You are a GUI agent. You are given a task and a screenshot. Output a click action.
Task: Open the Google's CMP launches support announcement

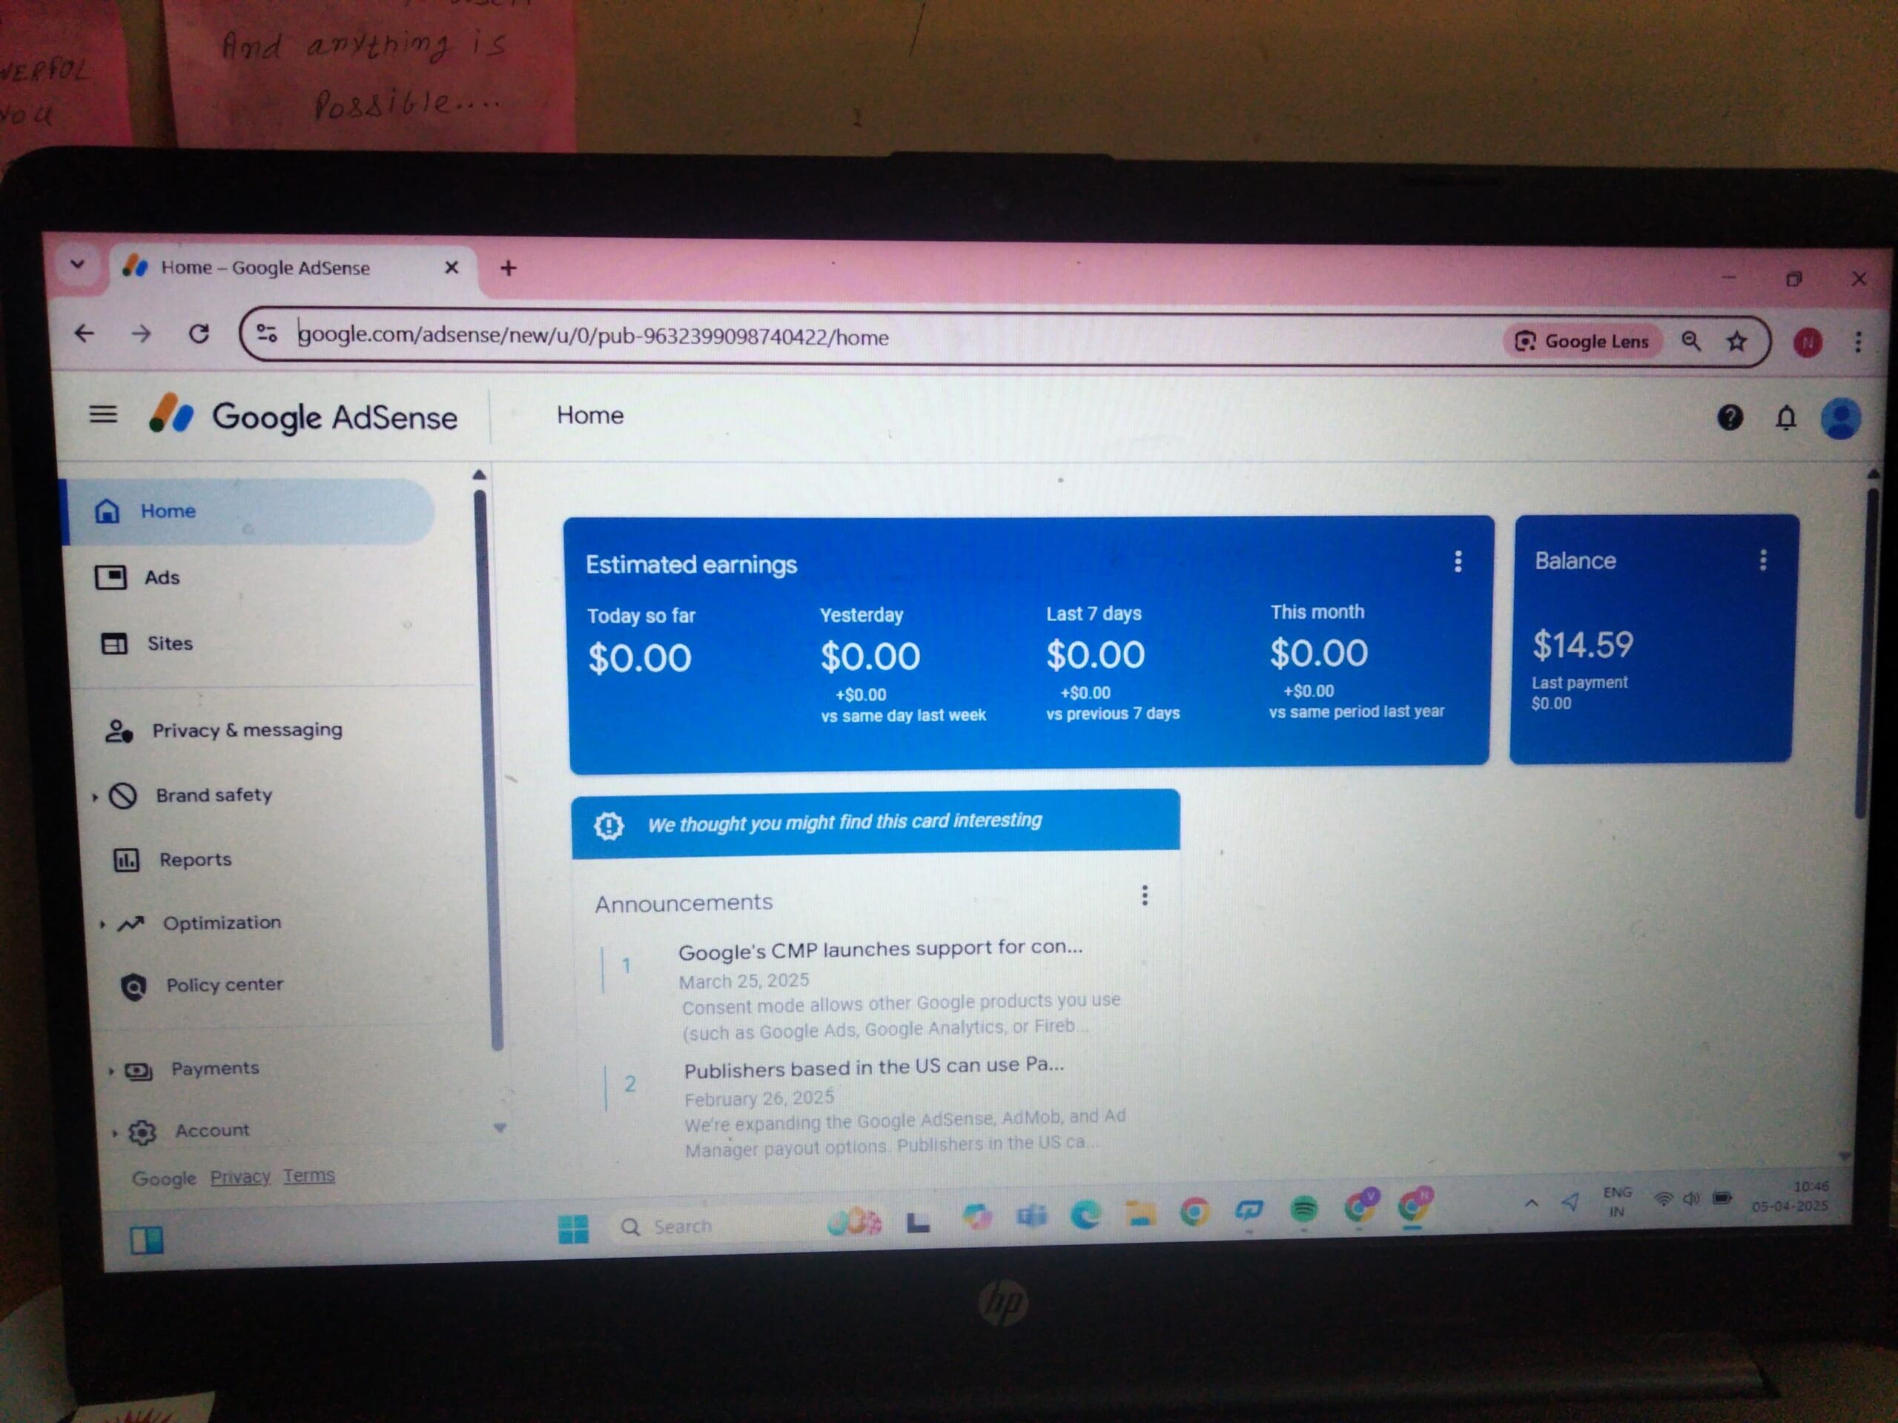click(880, 949)
